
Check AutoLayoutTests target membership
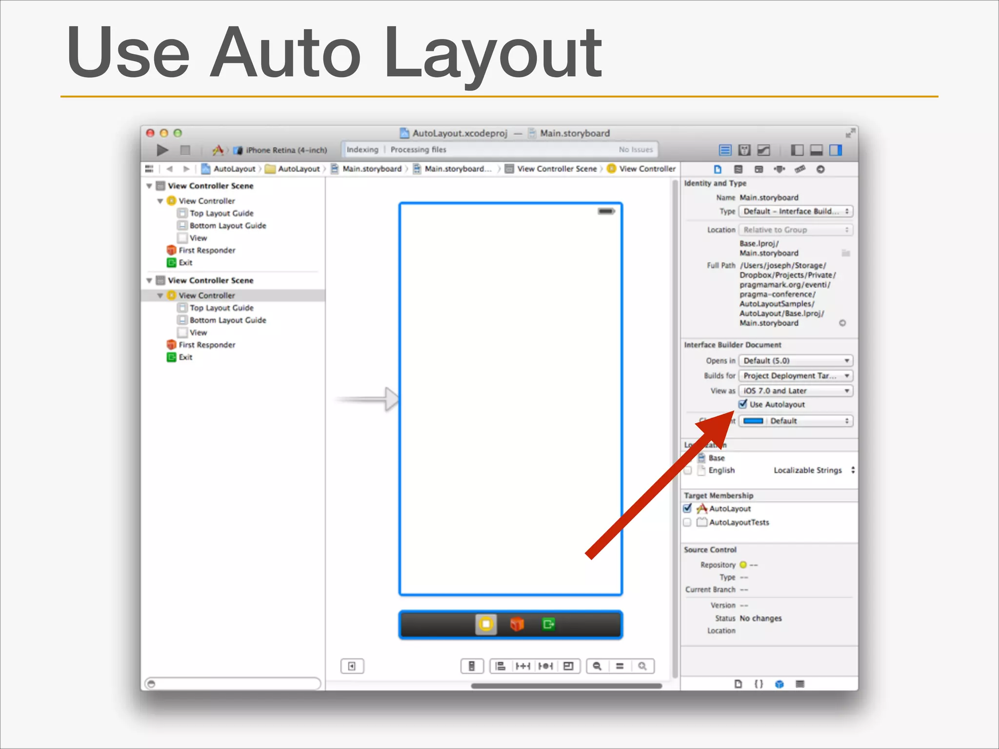coord(687,522)
